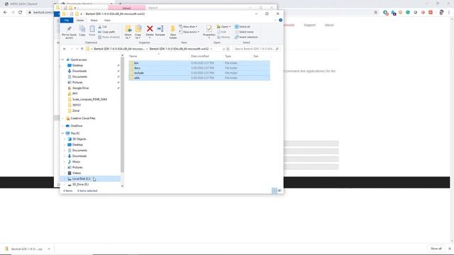The width and height of the screenshot is (454, 255).
Task: Collapse Quick access tree node
Action: pos(63,59)
